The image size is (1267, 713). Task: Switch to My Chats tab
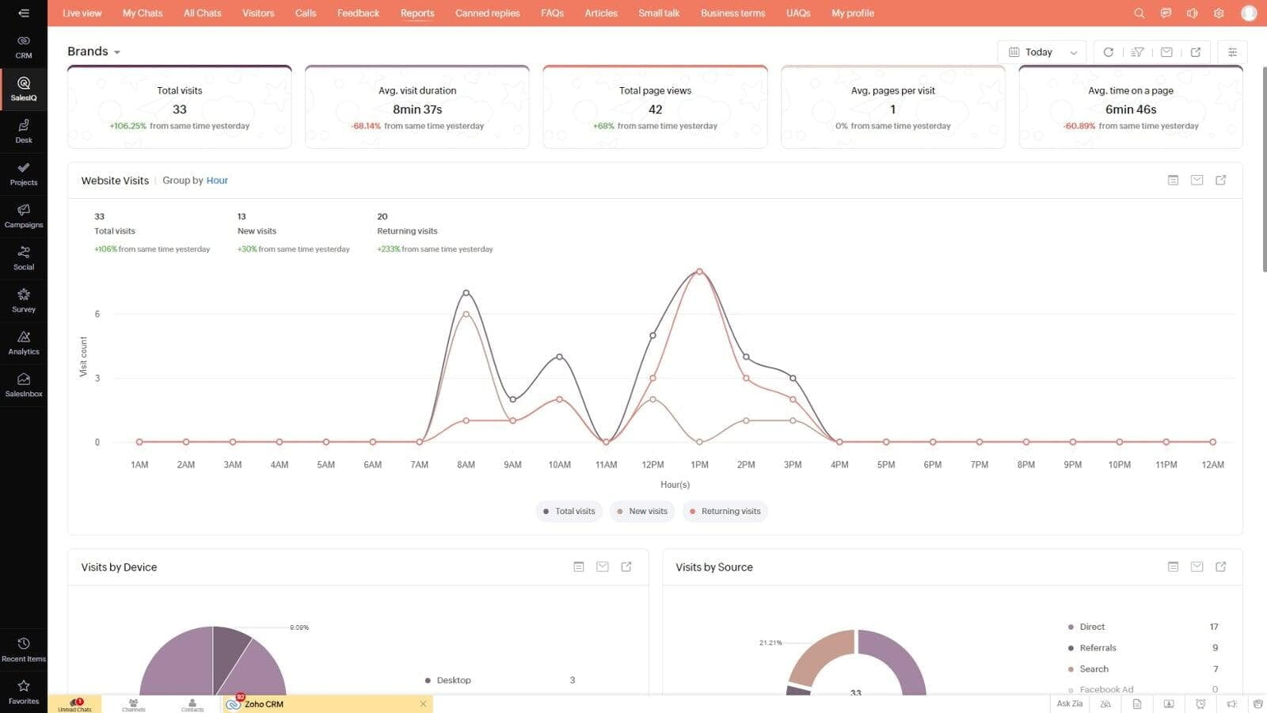(x=143, y=13)
